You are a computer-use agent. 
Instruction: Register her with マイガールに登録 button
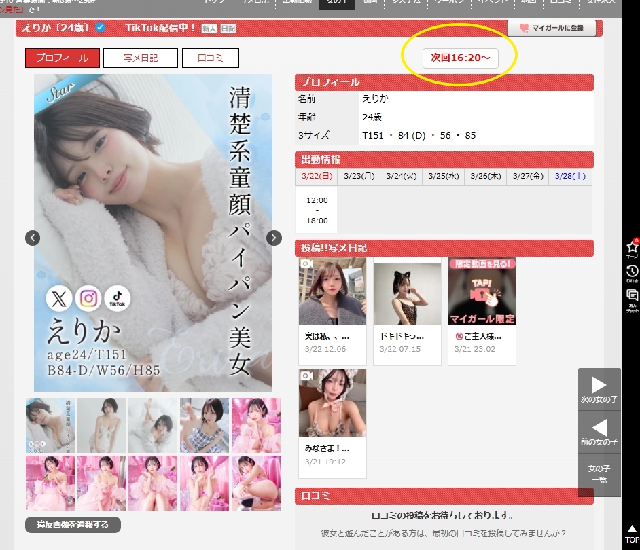(x=552, y=28)
